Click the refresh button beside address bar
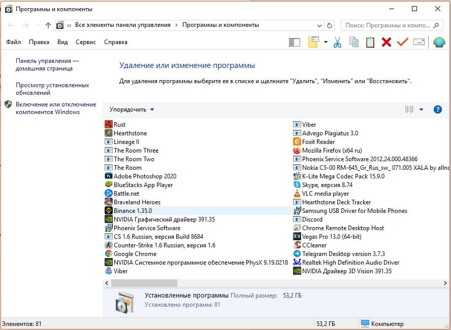The image size is (451, 330). [330, 25]
